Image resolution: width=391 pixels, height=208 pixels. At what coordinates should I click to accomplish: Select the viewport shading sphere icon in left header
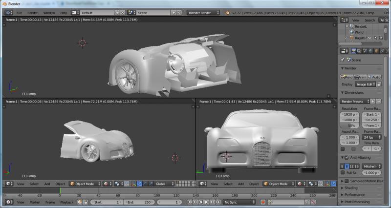coord(106,184)
